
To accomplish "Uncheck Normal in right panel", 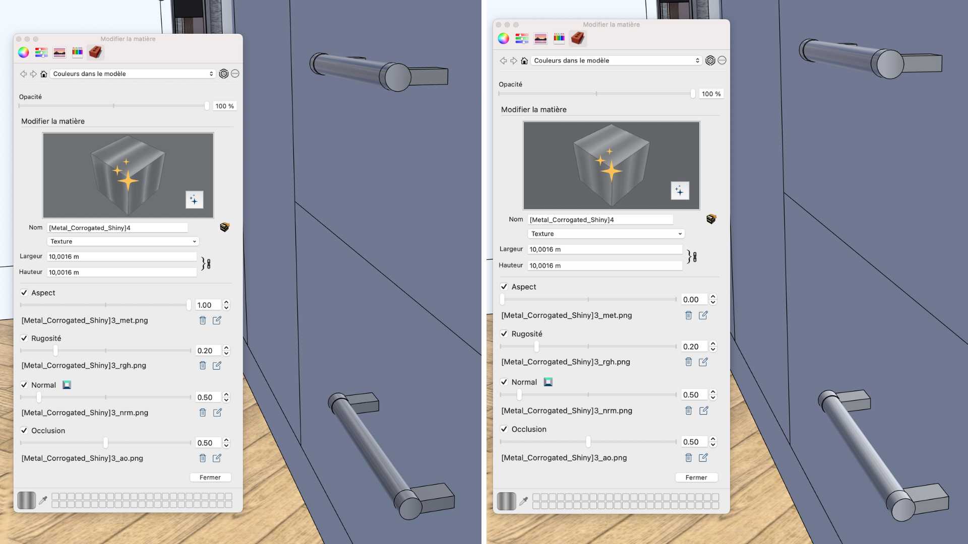I will coord(504,382).
